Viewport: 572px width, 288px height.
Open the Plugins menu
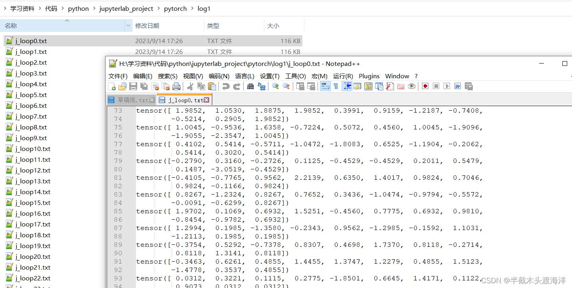pos(369,76)
